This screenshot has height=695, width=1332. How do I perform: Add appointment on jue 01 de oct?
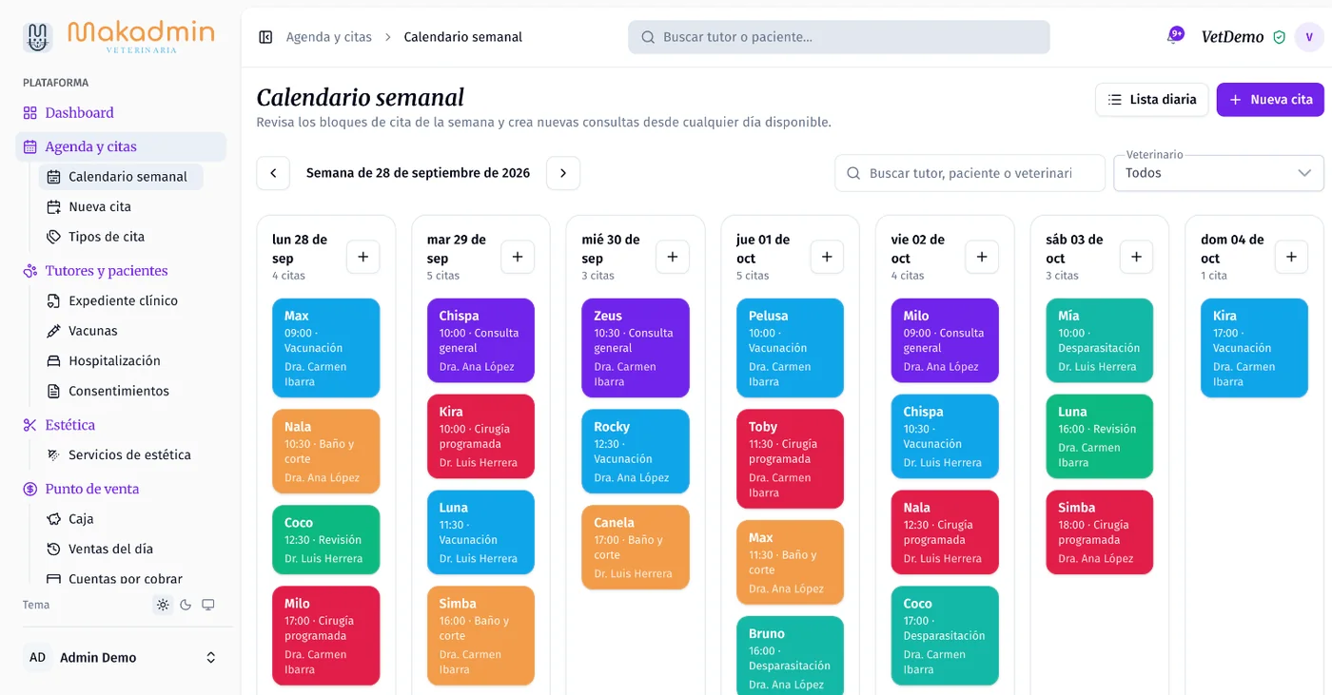[827, 257]
